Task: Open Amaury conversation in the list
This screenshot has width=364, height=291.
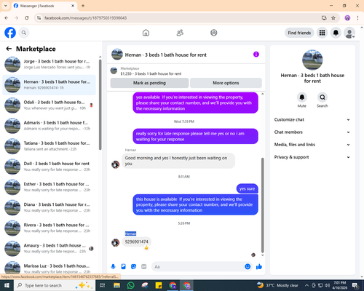Action: (49, 249)
